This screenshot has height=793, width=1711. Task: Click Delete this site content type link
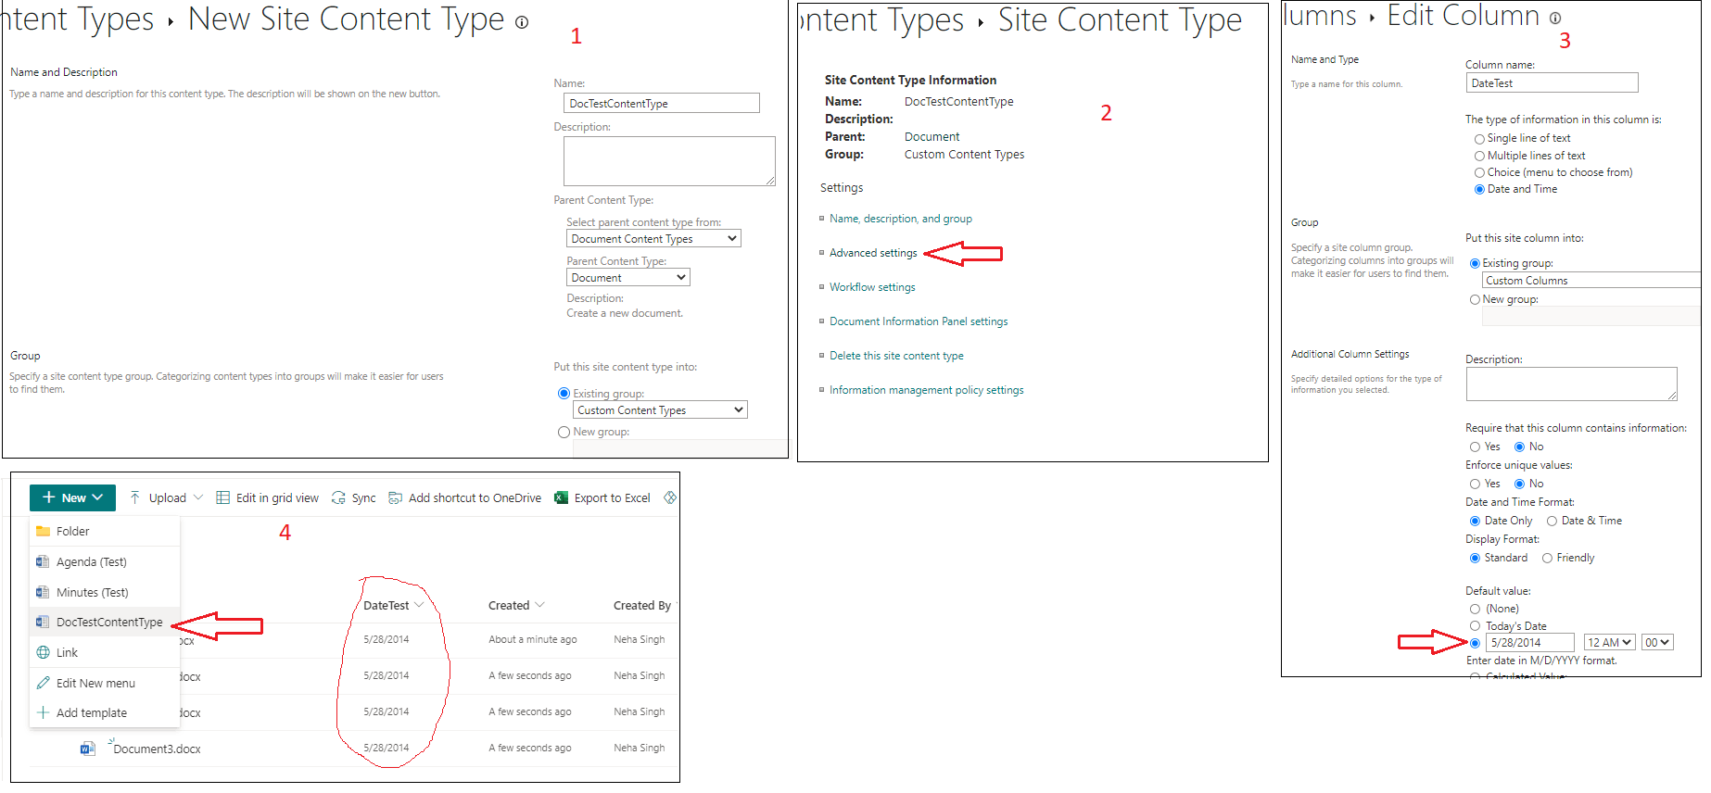coord(896,356)
